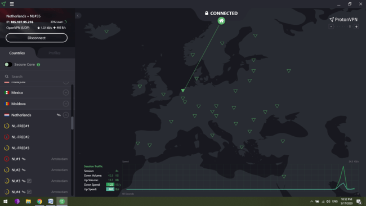The height and width of the screenshot is (206, 366).
Task: Open ProtonVPN from the Windows taskbar
Action: [x=61, y=201]
